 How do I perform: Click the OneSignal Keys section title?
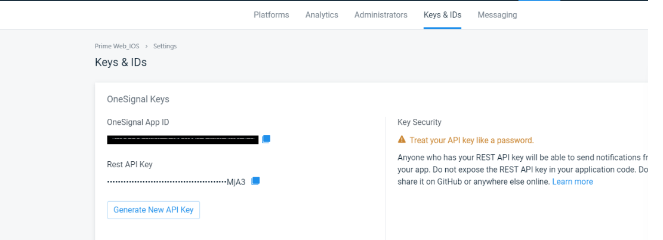138,99
